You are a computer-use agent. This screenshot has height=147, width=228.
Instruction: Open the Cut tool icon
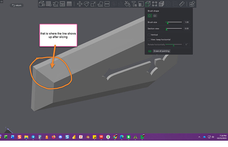107,4
